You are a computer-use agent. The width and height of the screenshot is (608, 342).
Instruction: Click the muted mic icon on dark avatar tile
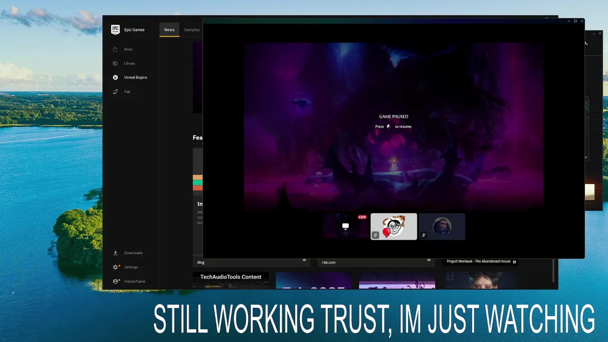[x=424, y=235]
